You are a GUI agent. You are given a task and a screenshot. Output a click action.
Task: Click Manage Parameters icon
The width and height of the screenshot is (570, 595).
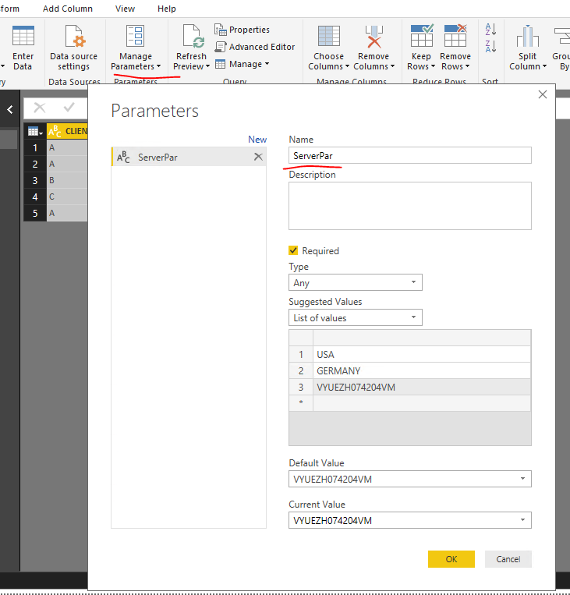click(x=136, y=37)
